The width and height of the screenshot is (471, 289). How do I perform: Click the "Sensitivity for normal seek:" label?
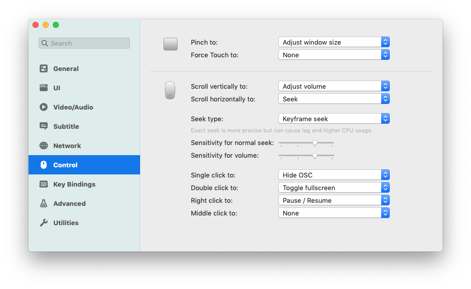[x=232, y=143]
